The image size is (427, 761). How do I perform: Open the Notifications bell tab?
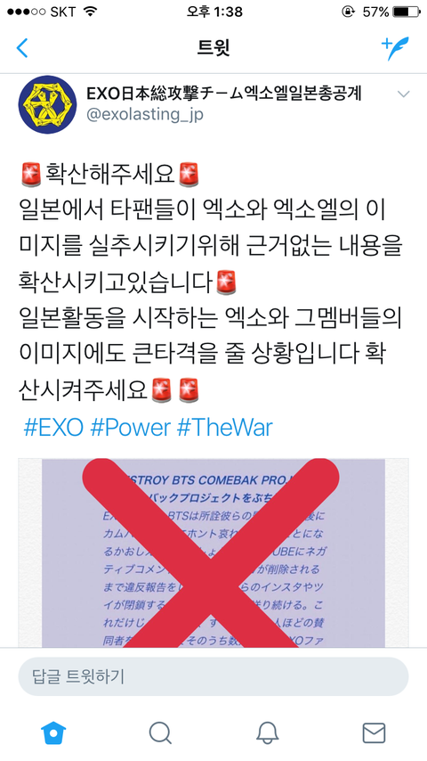pyautogui.click(x=267, y=732)
